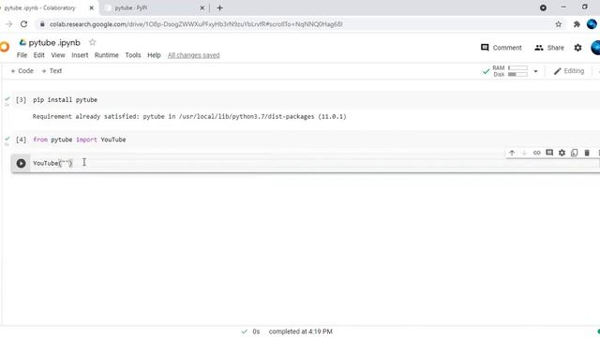Screen dimensions: 600x337
Task: Click completed at 4:19 PM status
Action: [300, 331]
